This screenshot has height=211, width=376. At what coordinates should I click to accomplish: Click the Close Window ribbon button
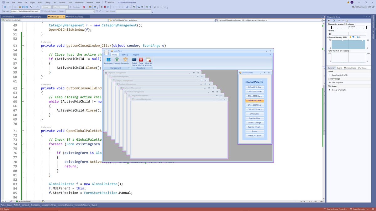141,61
